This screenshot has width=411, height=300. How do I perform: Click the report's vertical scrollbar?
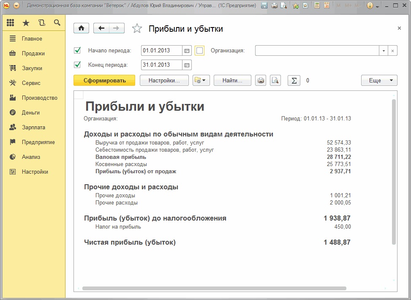[394, 172]
